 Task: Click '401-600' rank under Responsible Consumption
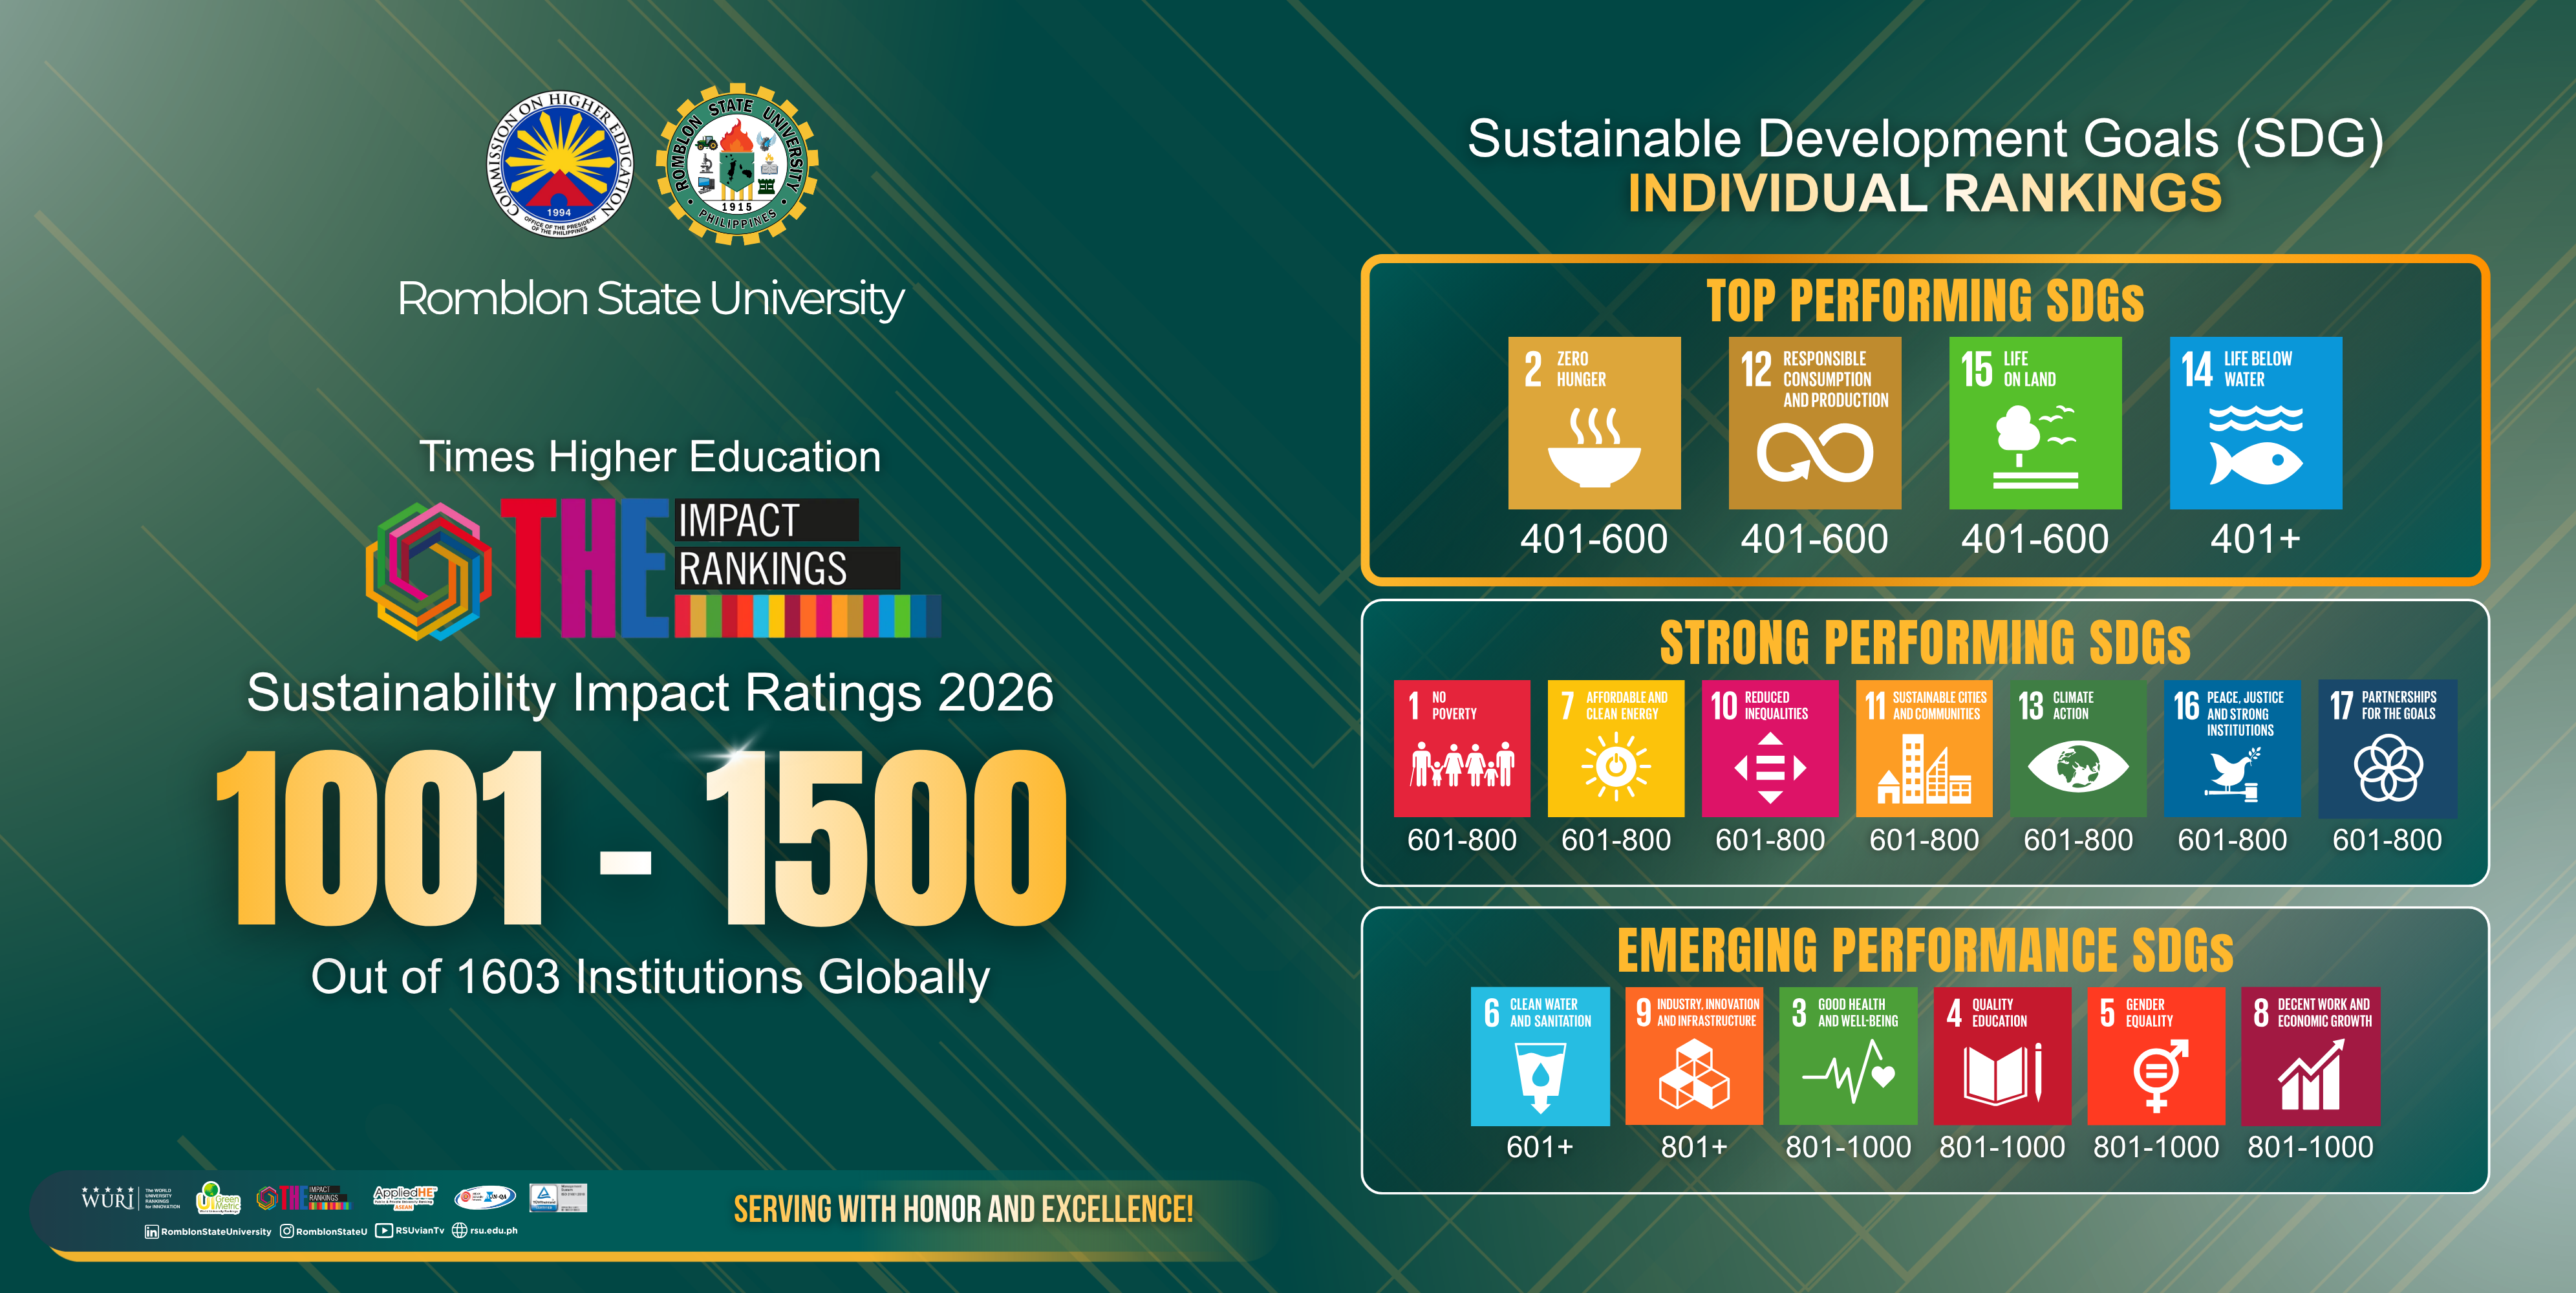point(1815,540)
